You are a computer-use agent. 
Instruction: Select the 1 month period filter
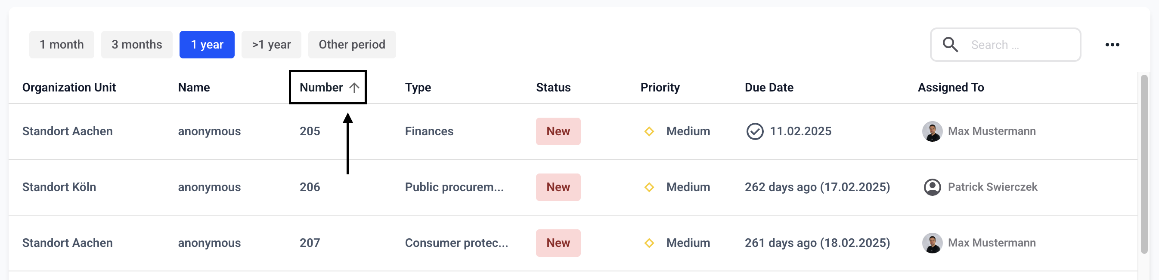(x=62, y=44)
